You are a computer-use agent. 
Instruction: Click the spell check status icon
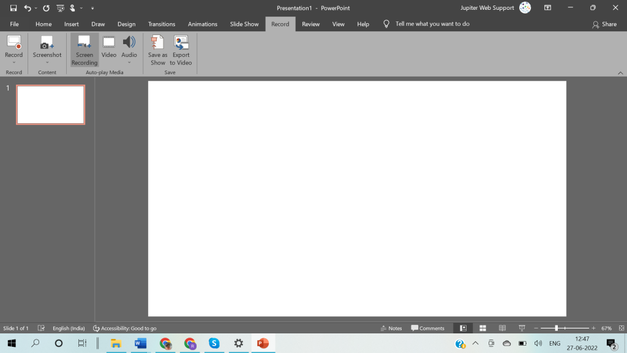[x=41, y=328]
